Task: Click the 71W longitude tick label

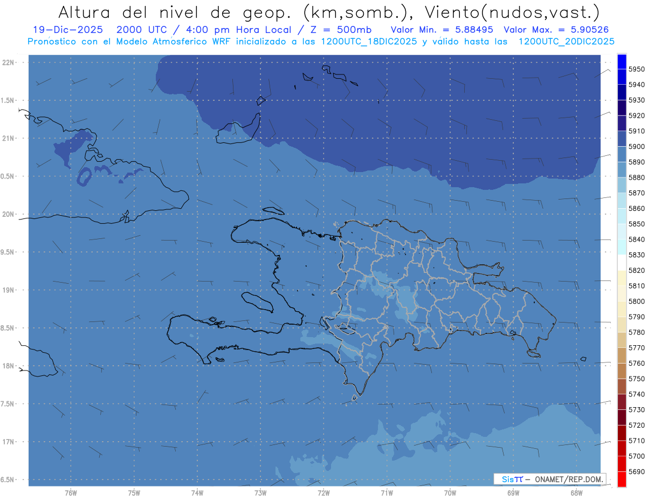Action: (x=387, y=492)
